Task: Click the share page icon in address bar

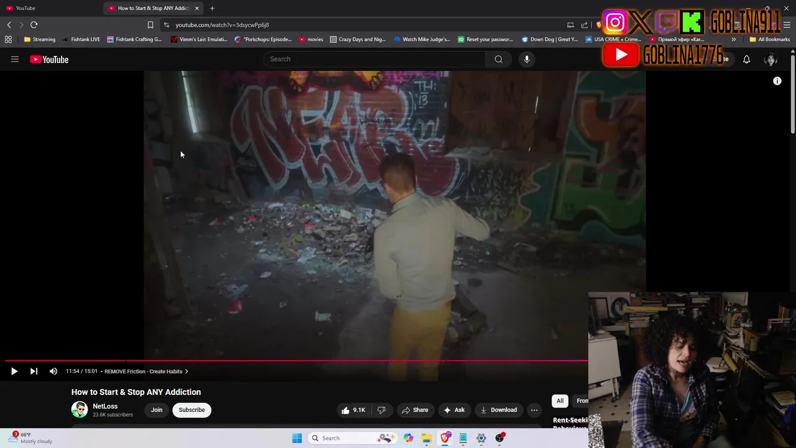Action: [584, 25]
